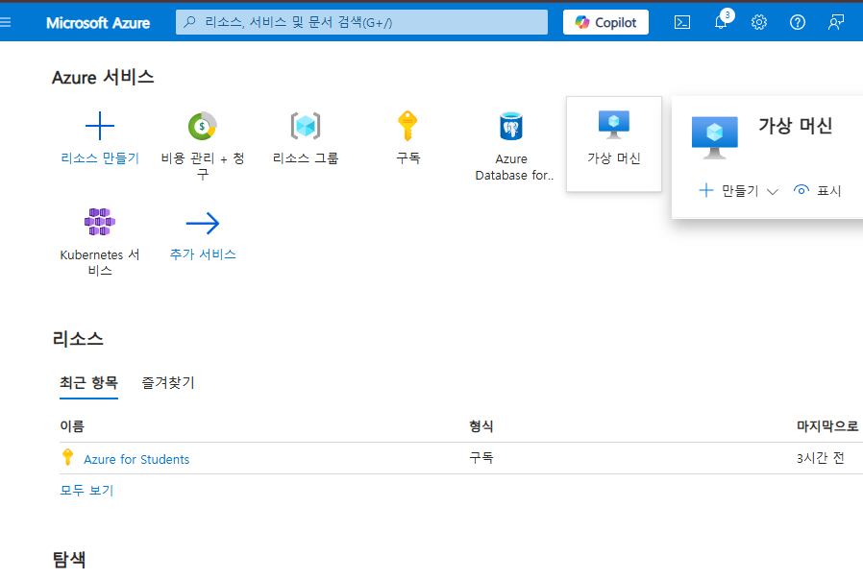Click 리소스 만들기 link text
863x580 pixels.
[100, 158]
